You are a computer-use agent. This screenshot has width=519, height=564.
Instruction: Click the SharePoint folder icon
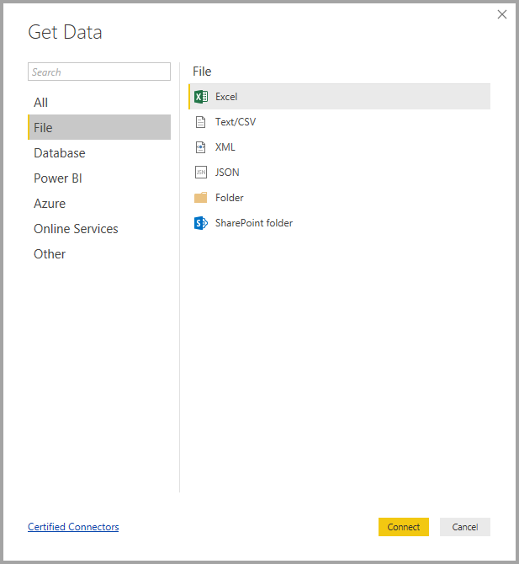point(201,223)
